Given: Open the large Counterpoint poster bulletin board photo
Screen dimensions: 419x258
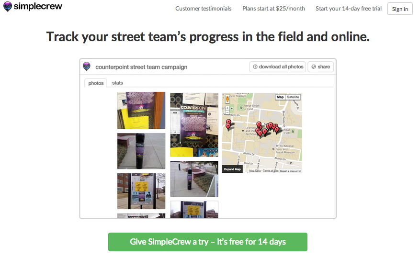Looking at the screenshot, I should tap(194, 125).
